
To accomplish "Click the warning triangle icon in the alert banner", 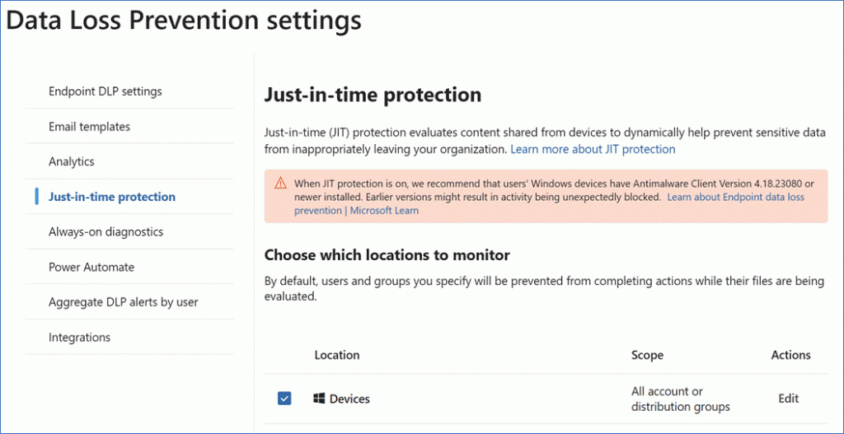I will point(281,184).
